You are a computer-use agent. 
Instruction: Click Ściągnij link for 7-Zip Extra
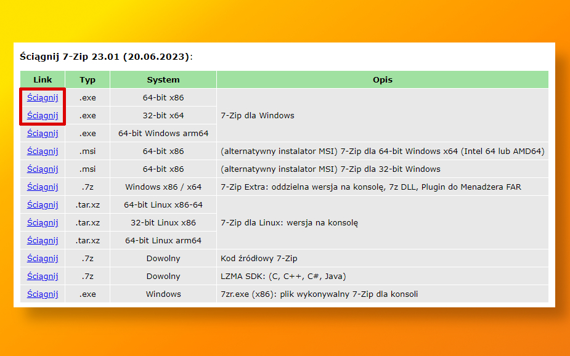point(43,187)
